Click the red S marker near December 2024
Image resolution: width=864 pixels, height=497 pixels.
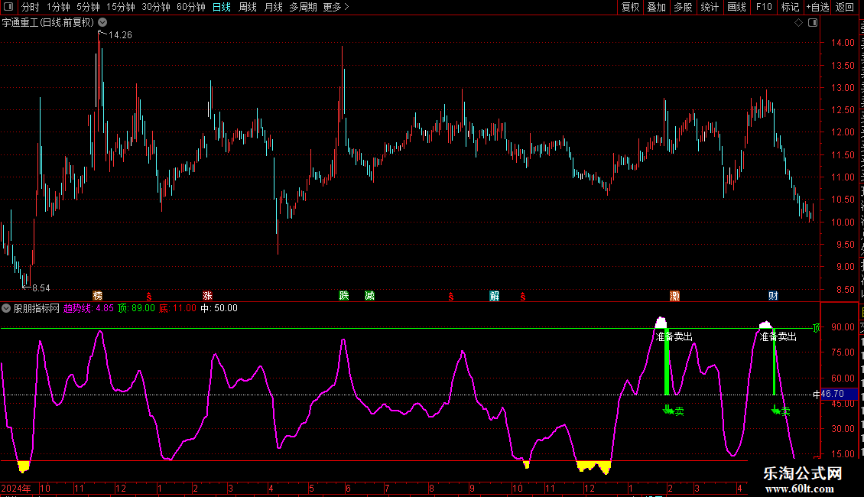pos(149,297)
